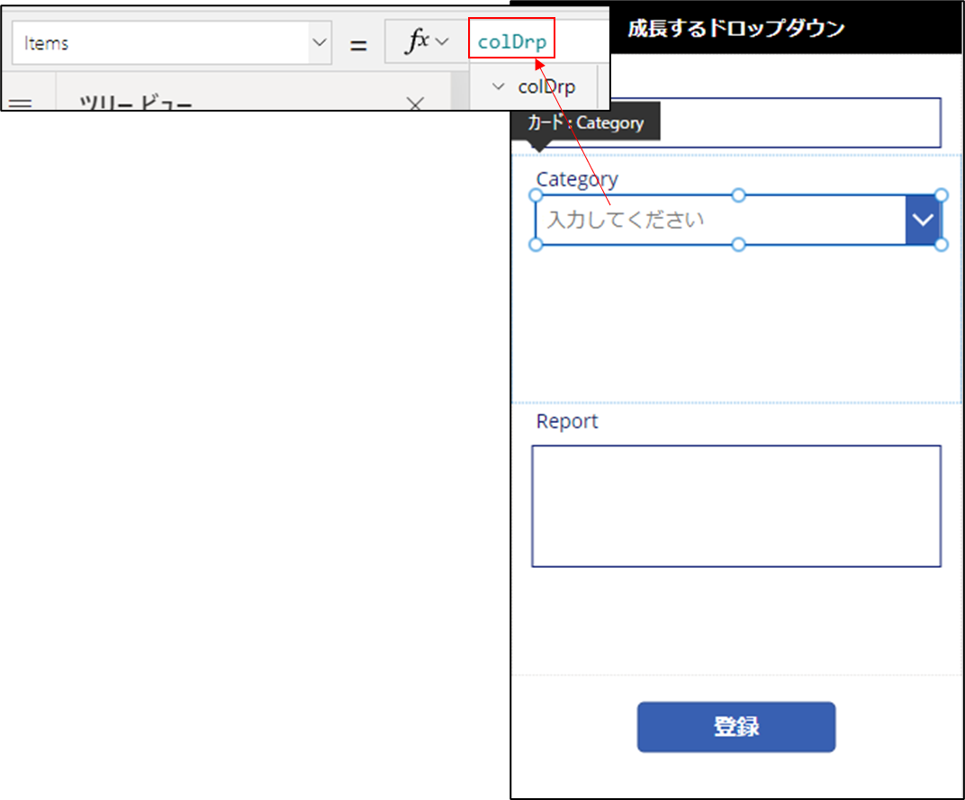
Task: Open the Category dropdown arrow
Action: (x=923, y=220)
